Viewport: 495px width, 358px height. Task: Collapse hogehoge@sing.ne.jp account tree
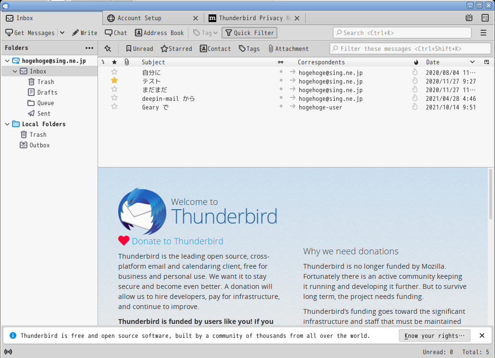pyautogui.click(x=7, y=61)
